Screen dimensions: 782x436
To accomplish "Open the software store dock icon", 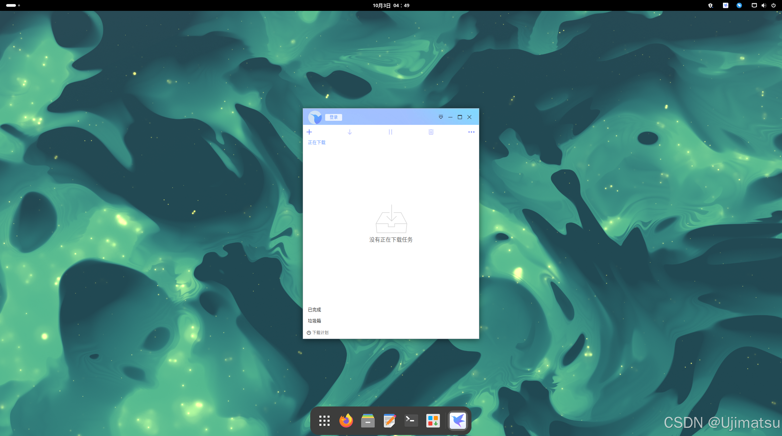I will click(x=433, y=421).
